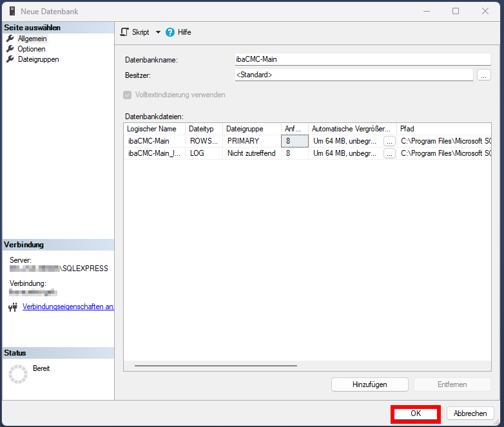Open Verbindungseigenschaften link
The width and height of the screenshot is (504, 427).
point(68,307)
